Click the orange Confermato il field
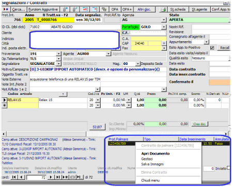This screenshot has width=233, height=187. 220,82
